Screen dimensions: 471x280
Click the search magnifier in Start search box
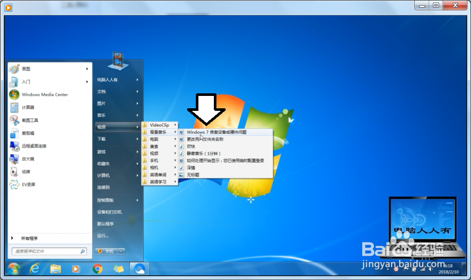(x=82, y=251)
